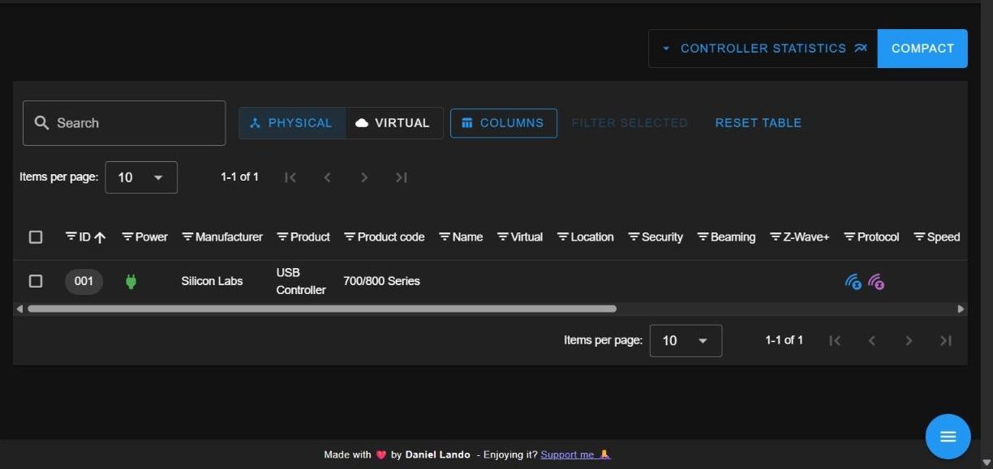
Task: Switch to Physical nodes view
Action: tap(292, 123)
